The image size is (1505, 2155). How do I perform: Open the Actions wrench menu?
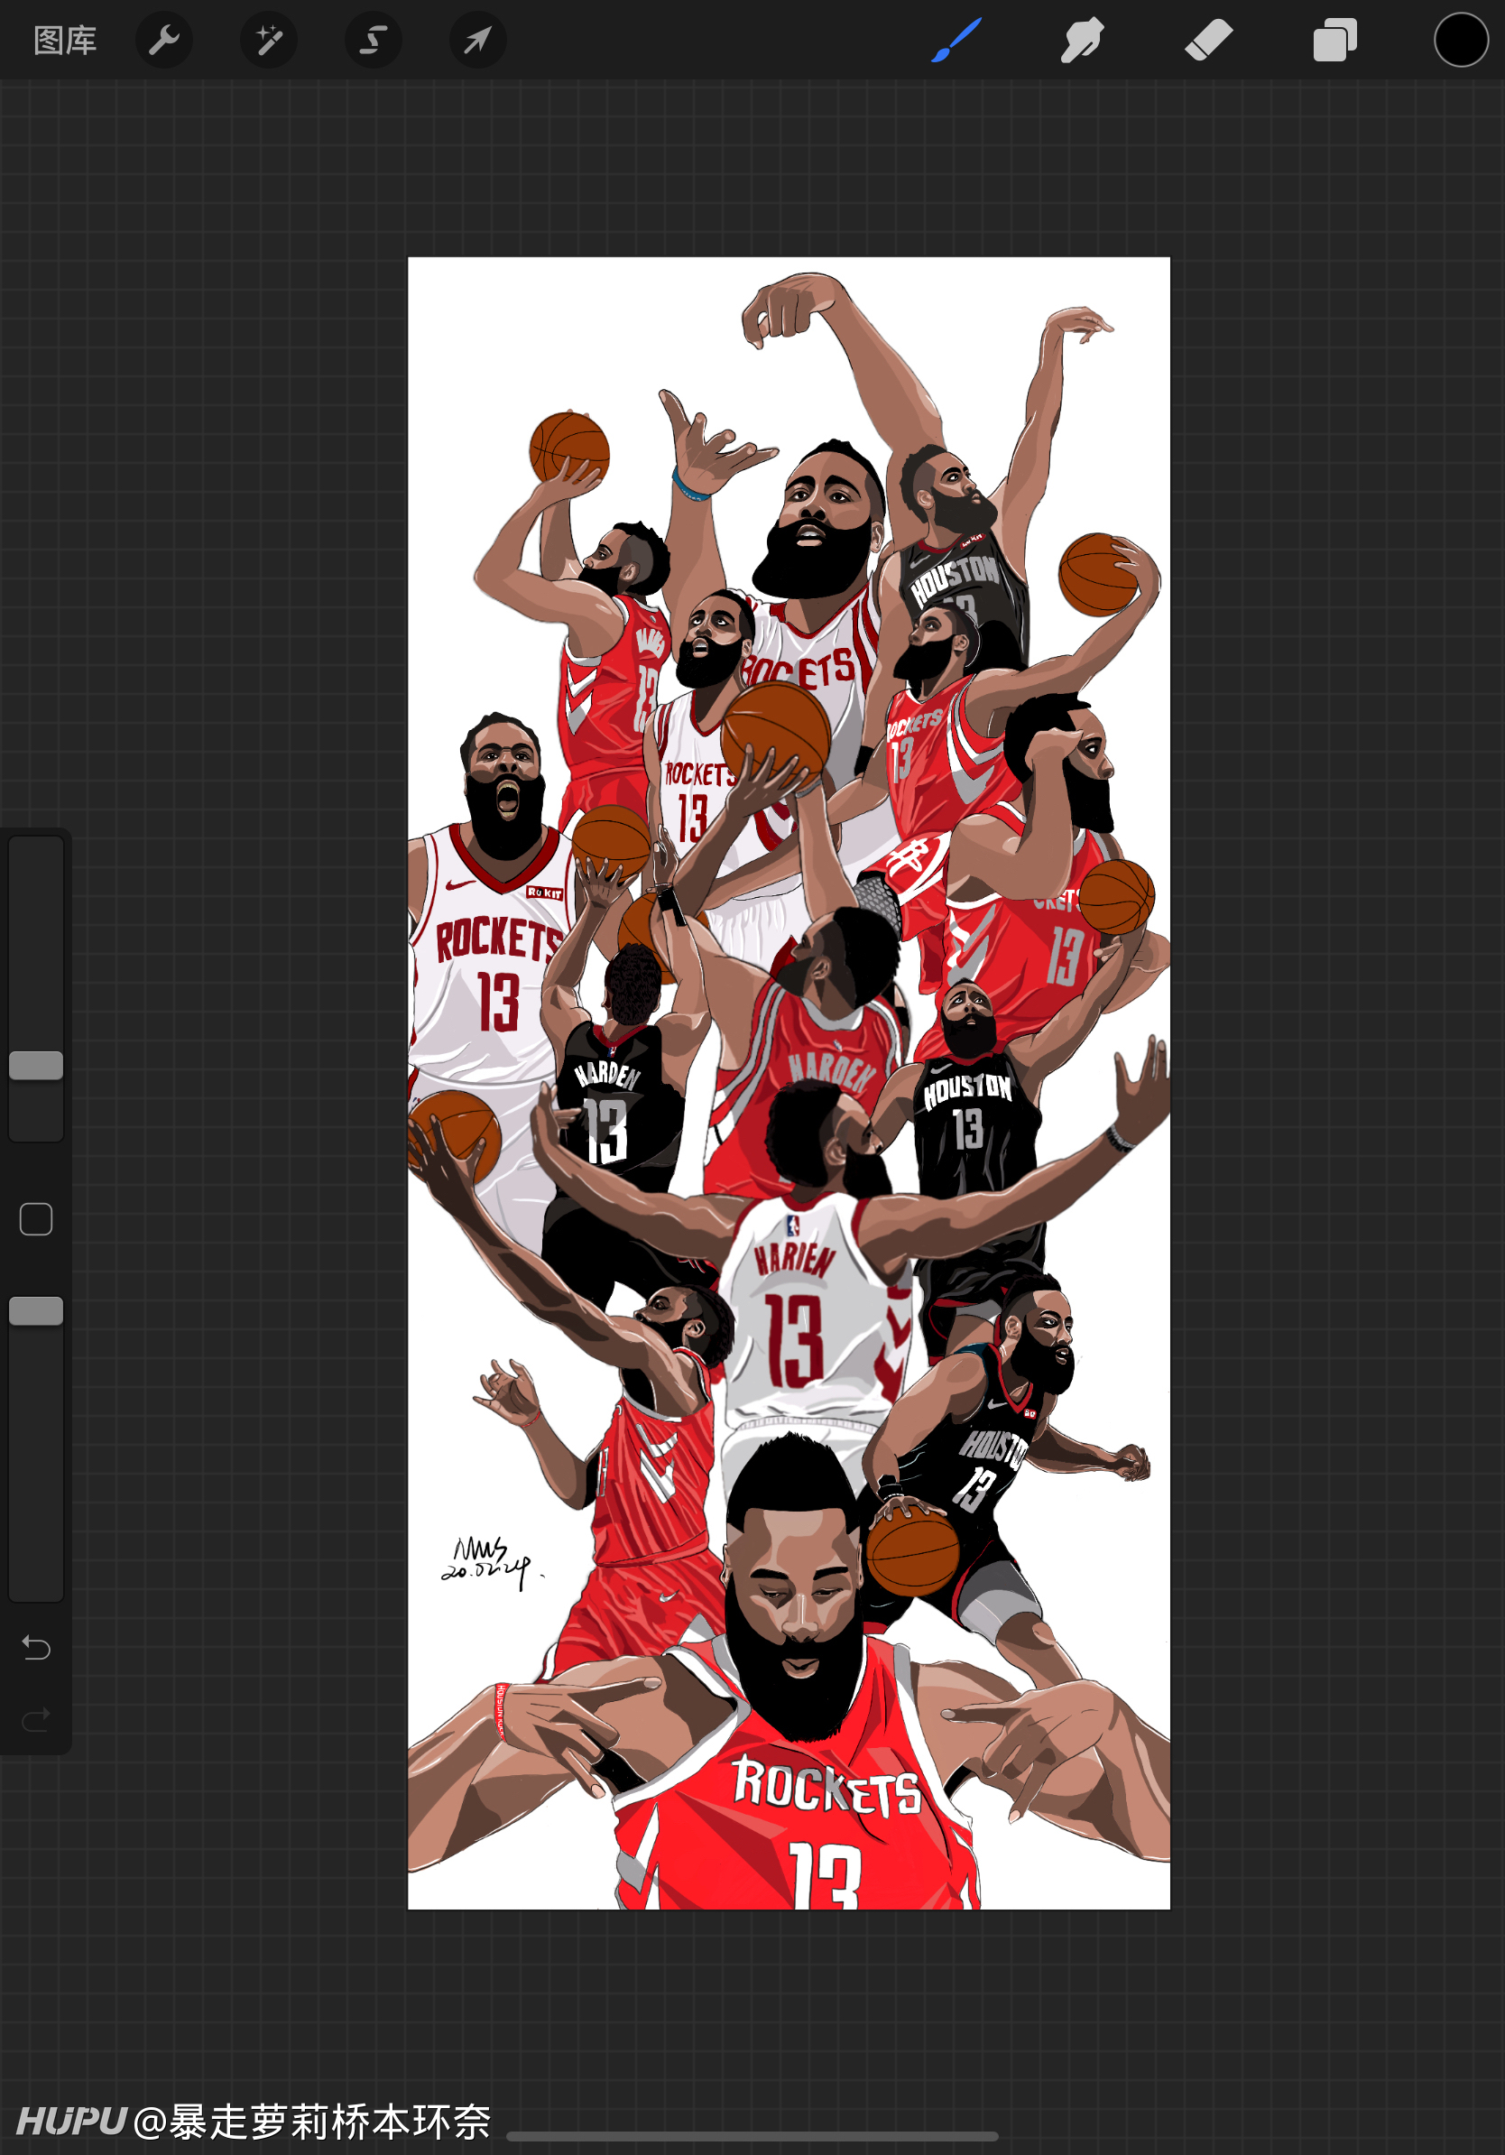click(164, 41)
